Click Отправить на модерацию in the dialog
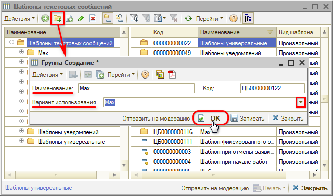The image size is (333, 196). click(156, 119)
